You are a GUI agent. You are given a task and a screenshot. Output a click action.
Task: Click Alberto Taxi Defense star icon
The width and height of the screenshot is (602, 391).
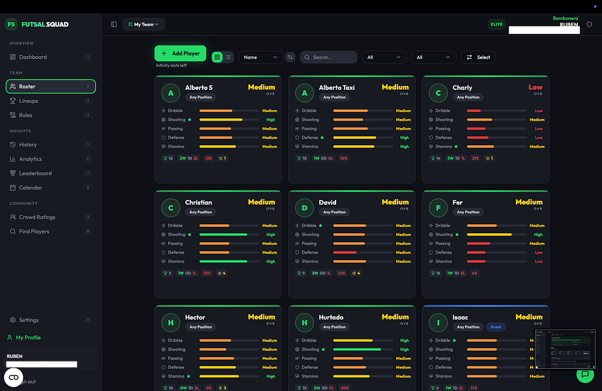[322, 138]
